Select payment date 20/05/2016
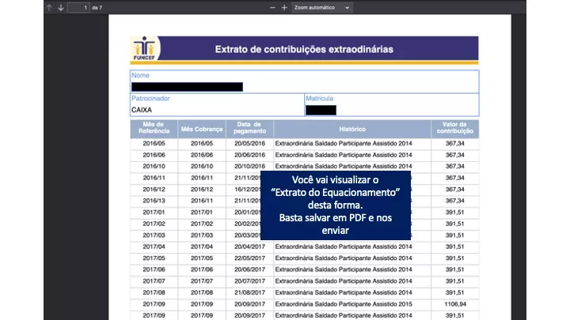The height and width of the screenshot is (320, 570). 249,144
